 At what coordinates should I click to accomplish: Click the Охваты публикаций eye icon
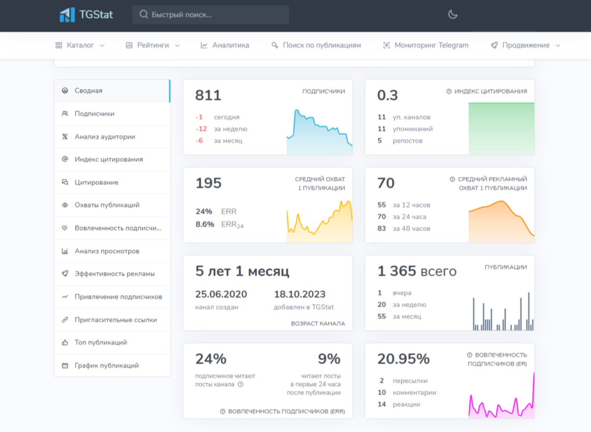tap(65, 205)
